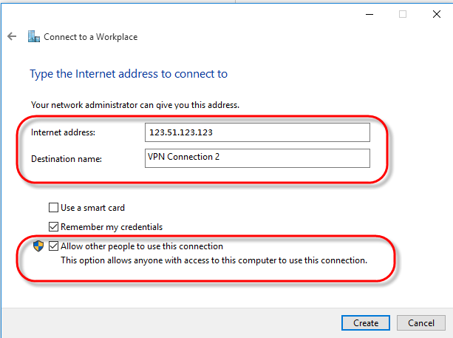Viewport: 453px width, 338px height.
Task: Click the Create button
Action: click(x=366, y=322)
